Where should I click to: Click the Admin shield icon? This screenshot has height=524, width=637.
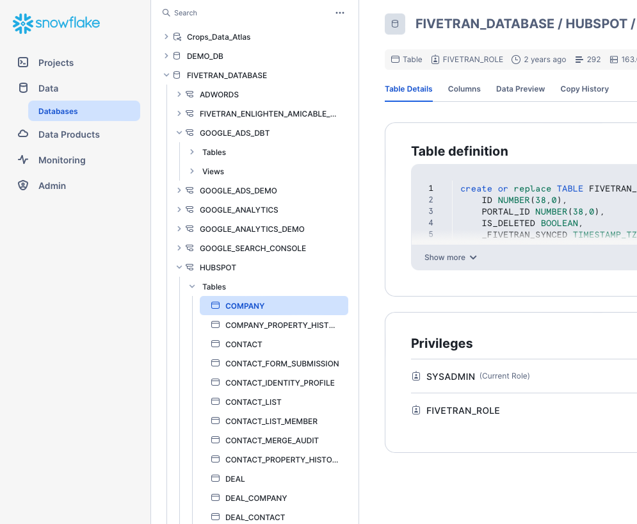click(23, 185)
